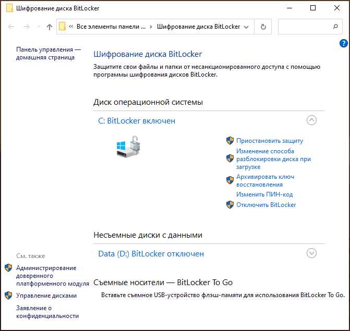Click the breadcrumb separator arrow after 'Все элементы панели'
This screenshot has height=331, width=350.
[151, 27]
